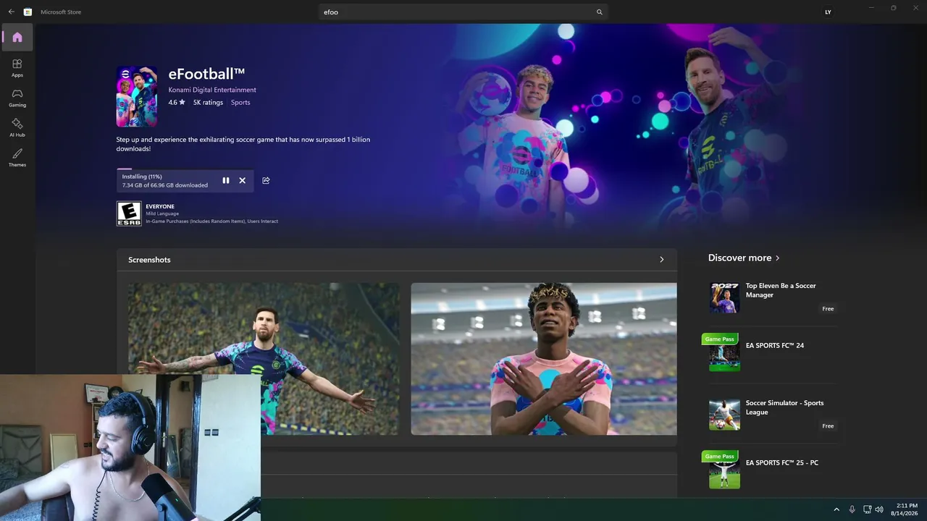Go back with the title bar arrow
The image size is (927, 521).
pyautogui.click(x=11, y=12)
